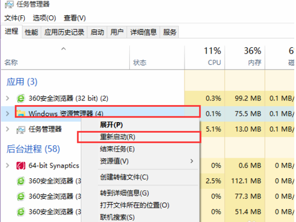
Task: Click the 360安全浏览器 (32 bit) app icon
Action: pos(21,98)
